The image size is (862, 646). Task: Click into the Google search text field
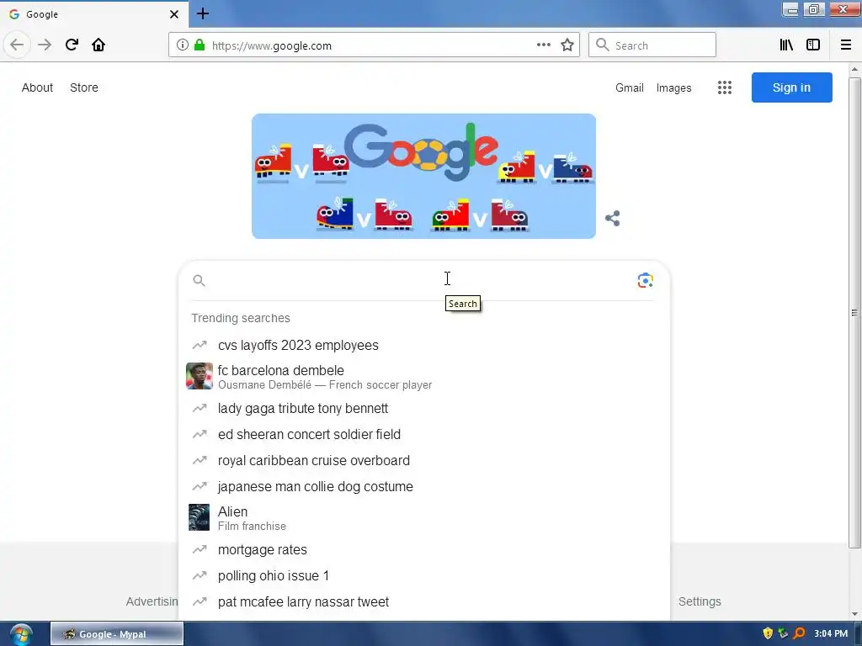click(x=421, y=281)
